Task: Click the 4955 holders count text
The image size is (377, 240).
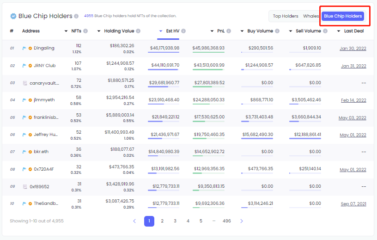Action: (89, 16)
